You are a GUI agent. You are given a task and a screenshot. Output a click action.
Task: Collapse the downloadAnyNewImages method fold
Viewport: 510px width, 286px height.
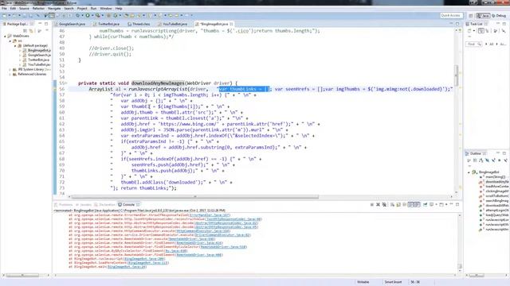(66, 83)
